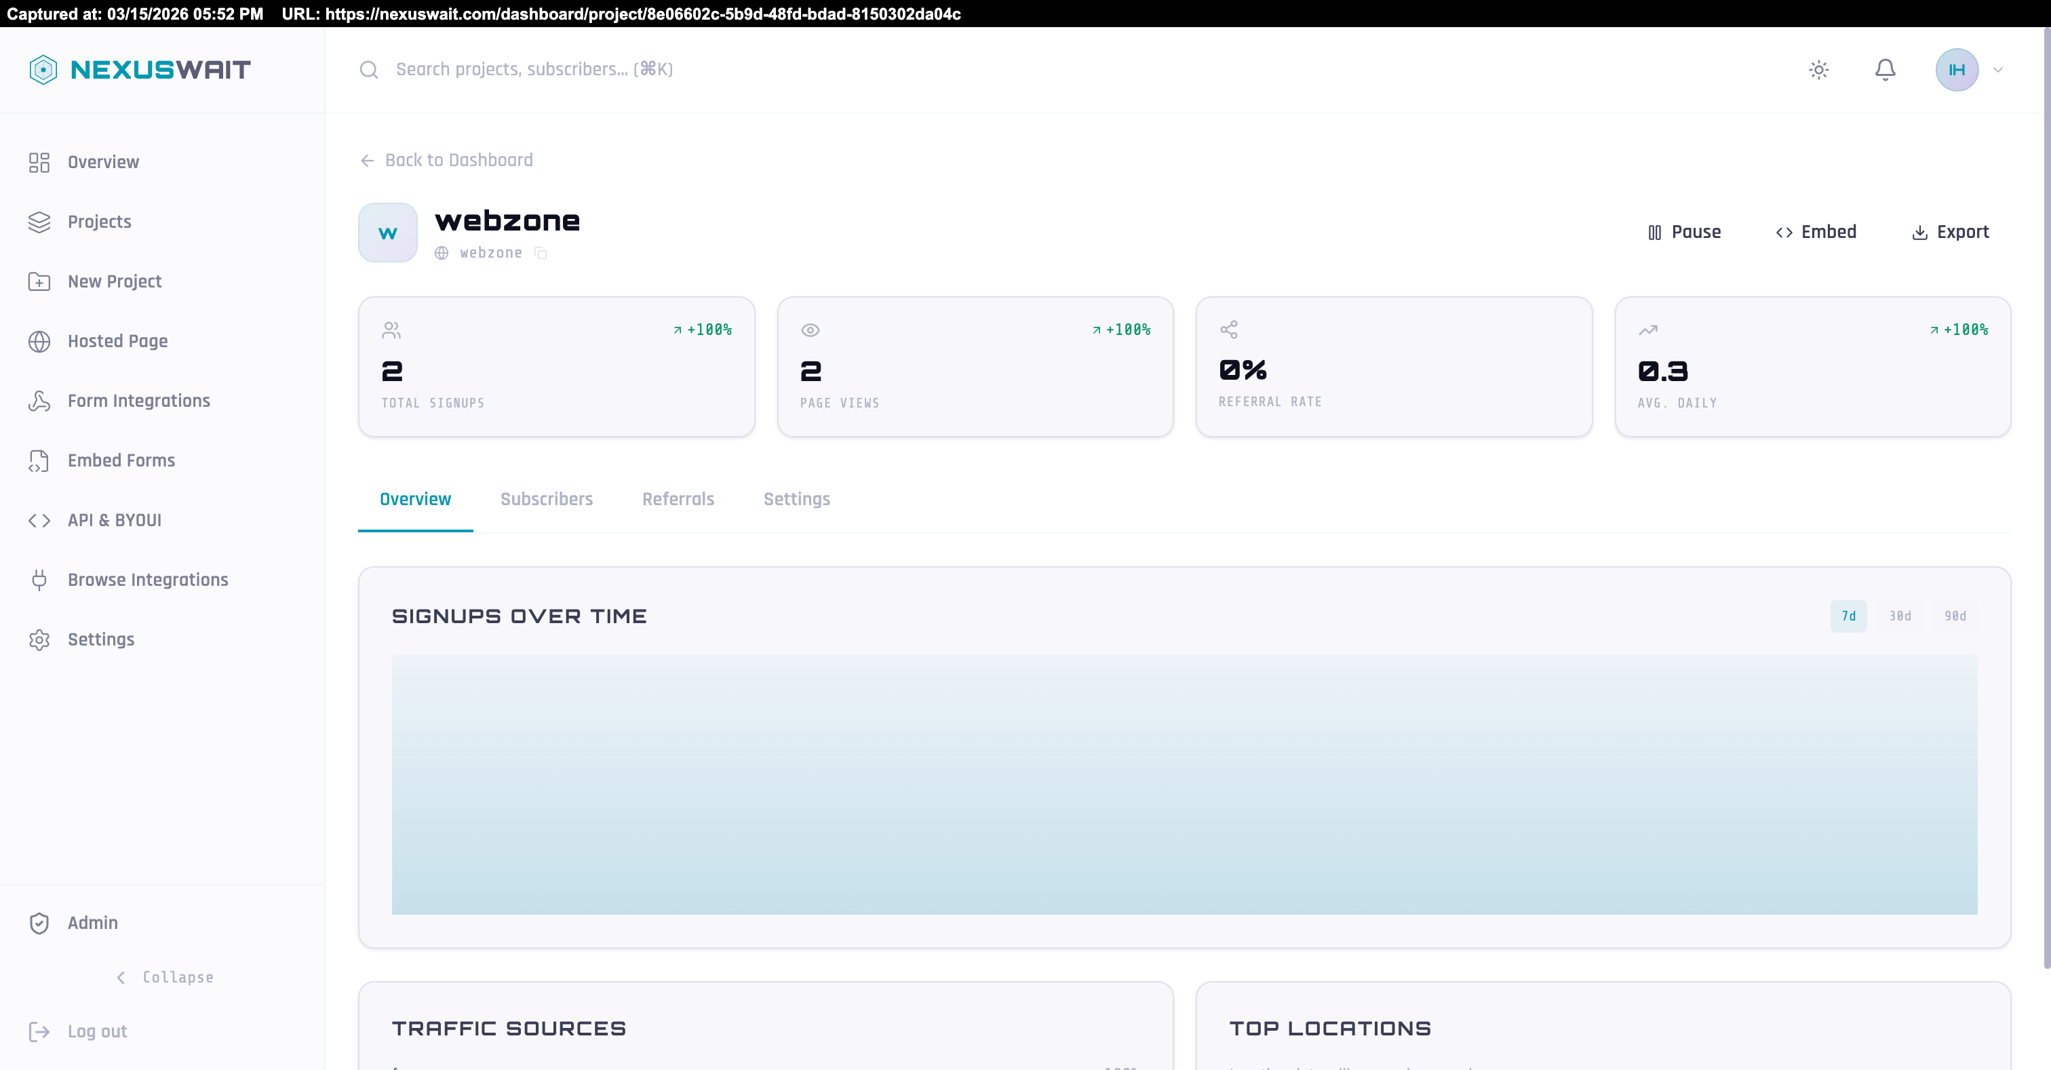Focus the search projects field
Viewport: 2051px width, 1070px height.
(x=534, y=70)
